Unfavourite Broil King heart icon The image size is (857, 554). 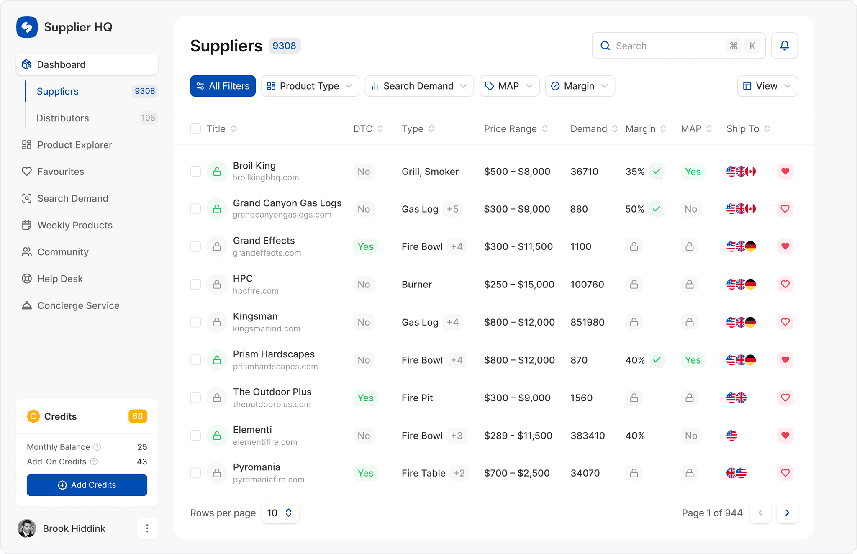[x=785, y=171]
